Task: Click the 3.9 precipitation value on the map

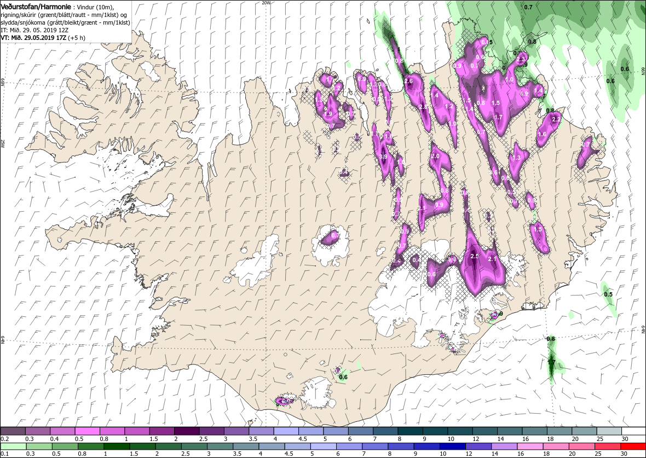Action: pyautogui.click(x=384, y=156)
